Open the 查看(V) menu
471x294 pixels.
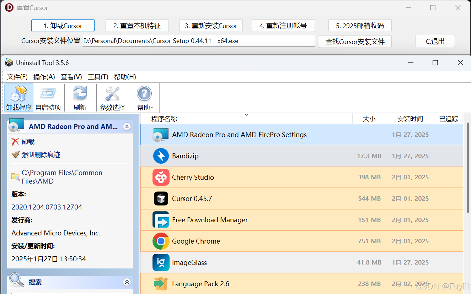71,77
